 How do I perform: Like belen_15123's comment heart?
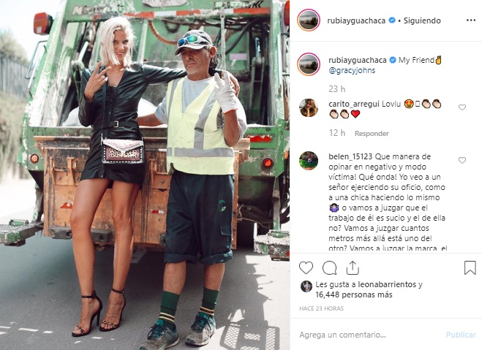pos(462,160)
